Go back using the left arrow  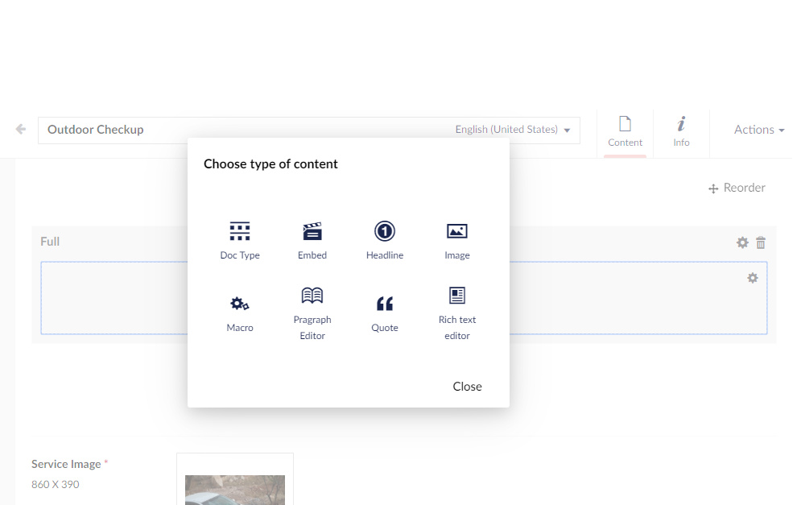[21, 129]
